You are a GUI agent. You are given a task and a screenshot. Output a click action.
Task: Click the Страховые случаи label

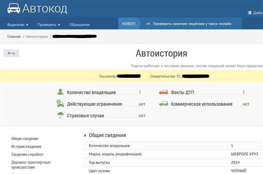pyautogui.click(x=85, y=116)
